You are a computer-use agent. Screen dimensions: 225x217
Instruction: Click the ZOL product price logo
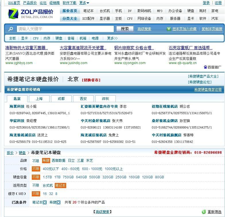[x=31, y=14]
